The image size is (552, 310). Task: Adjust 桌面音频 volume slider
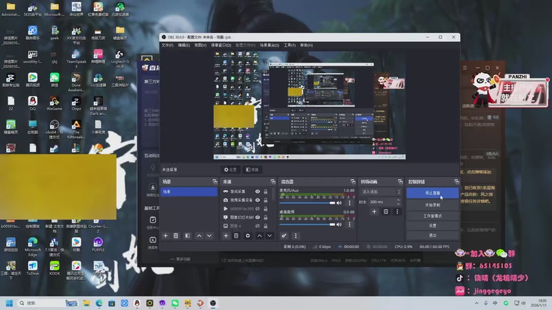coord(307,225)
